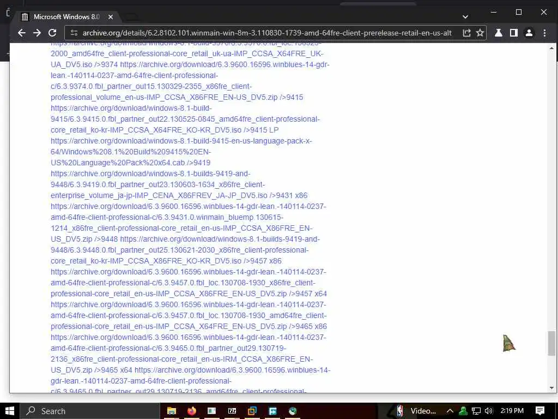Screen dimensions: 558x419
Task: Open the Action Center notifications icon
Action: point(540,411)
